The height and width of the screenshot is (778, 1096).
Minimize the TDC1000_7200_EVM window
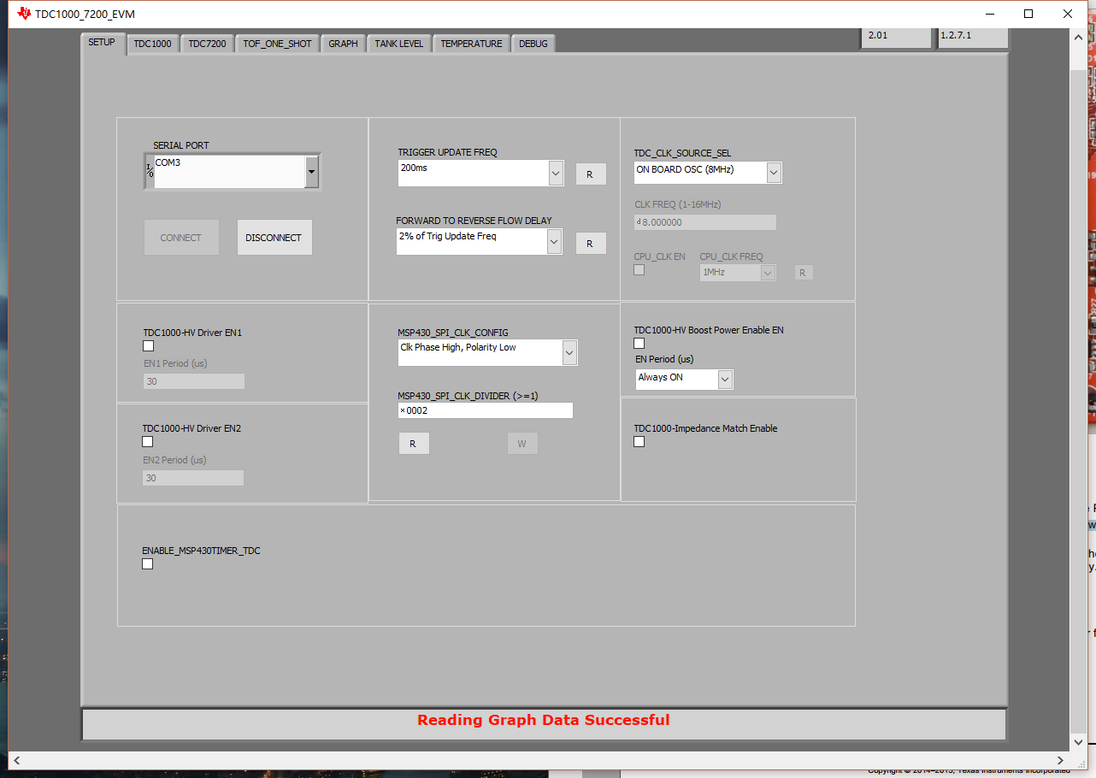click(x=990, y=14)
